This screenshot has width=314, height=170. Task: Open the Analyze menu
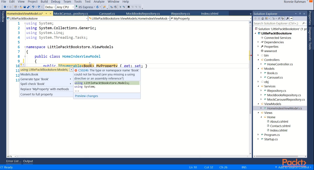coord(99,2)
